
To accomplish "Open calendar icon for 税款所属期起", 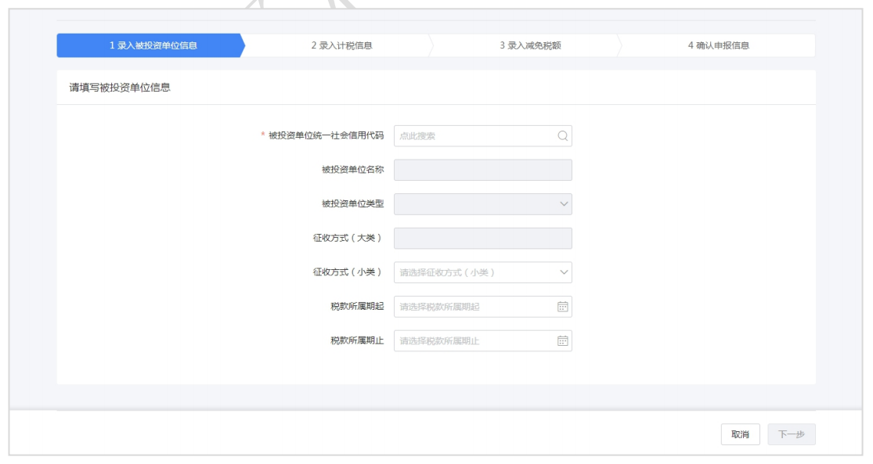I will click(563, 307).
